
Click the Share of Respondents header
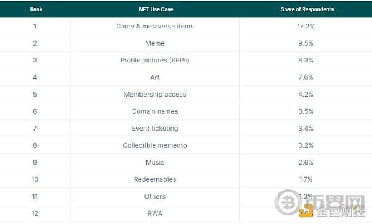point(307,9)
